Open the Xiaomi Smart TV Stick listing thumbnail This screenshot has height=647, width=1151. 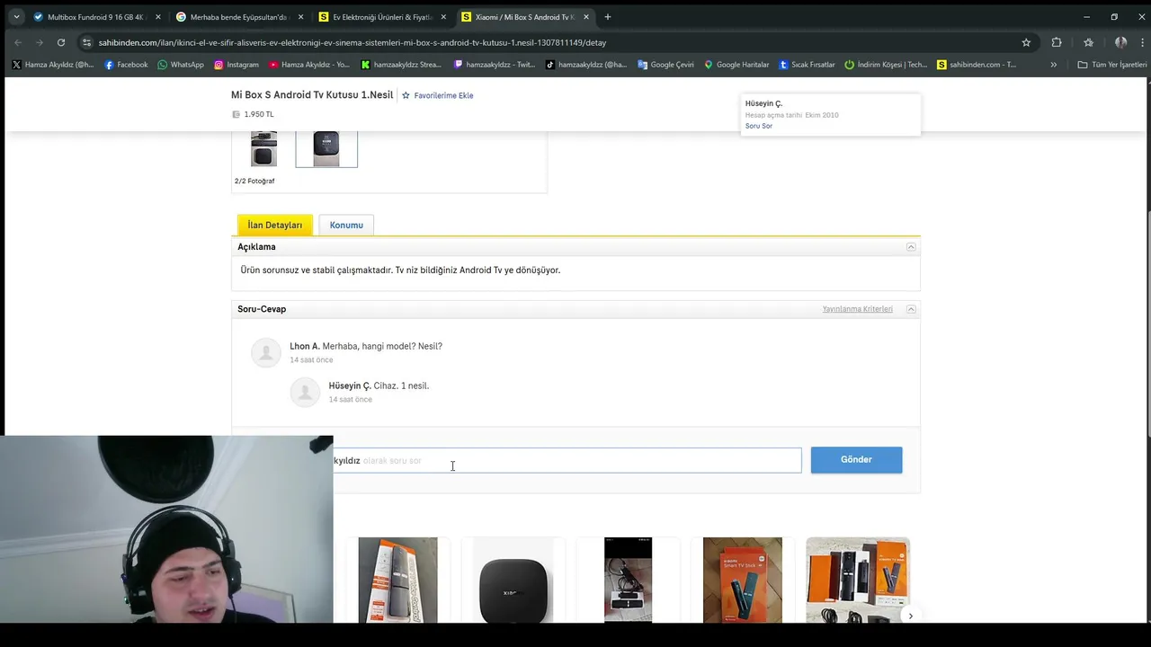coord(743,580)
